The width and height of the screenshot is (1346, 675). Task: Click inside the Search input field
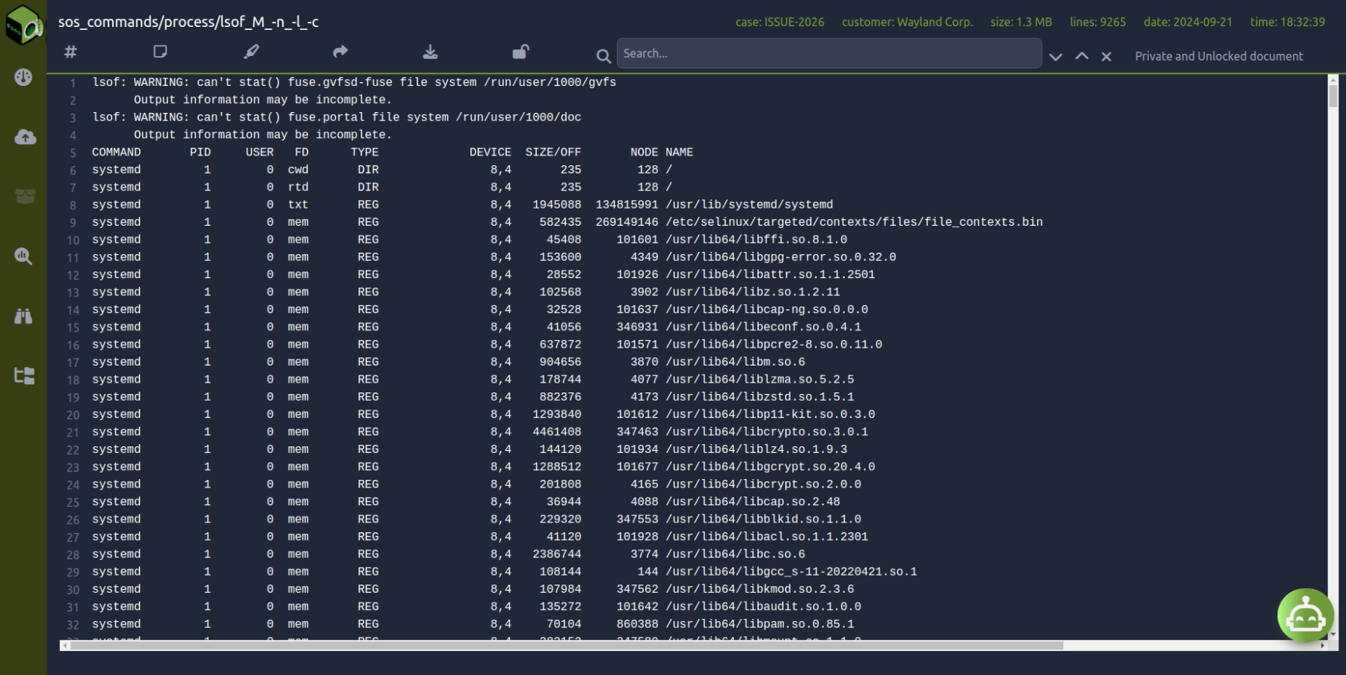(829, 54)
